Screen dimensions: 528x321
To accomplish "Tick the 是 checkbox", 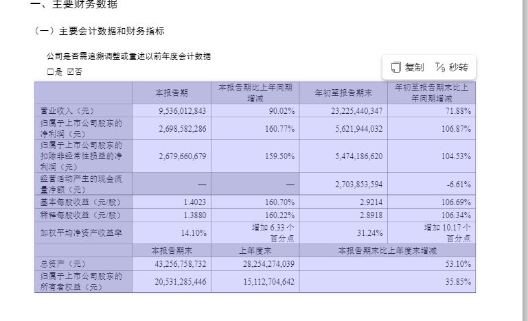I will [50, 71].
